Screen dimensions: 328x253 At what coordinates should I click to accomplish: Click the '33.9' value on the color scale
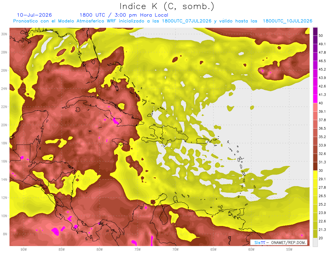(322, 145)
